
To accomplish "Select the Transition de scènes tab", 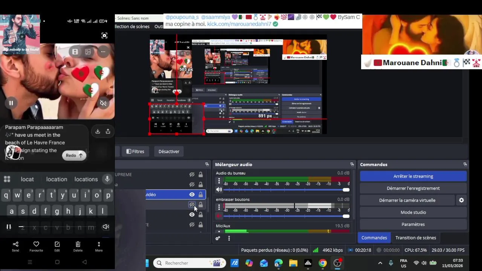I will (416, 238).
